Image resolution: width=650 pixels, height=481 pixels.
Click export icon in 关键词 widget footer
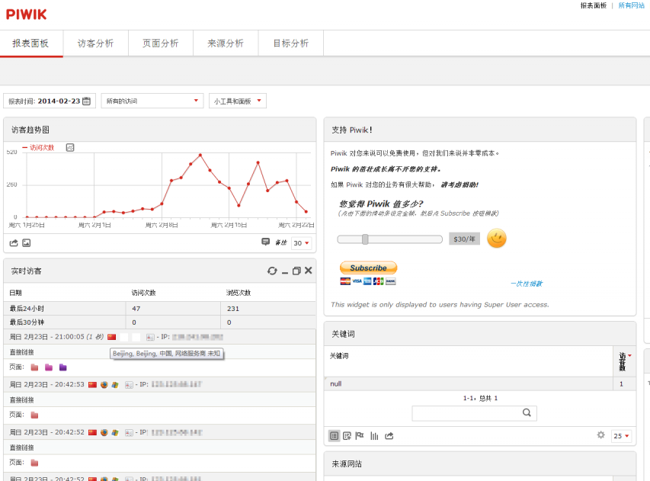click(x=389, y=436)
